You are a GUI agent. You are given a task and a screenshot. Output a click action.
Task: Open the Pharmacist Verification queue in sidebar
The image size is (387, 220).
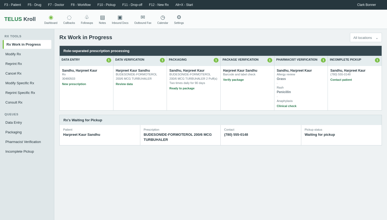[27, 142]
